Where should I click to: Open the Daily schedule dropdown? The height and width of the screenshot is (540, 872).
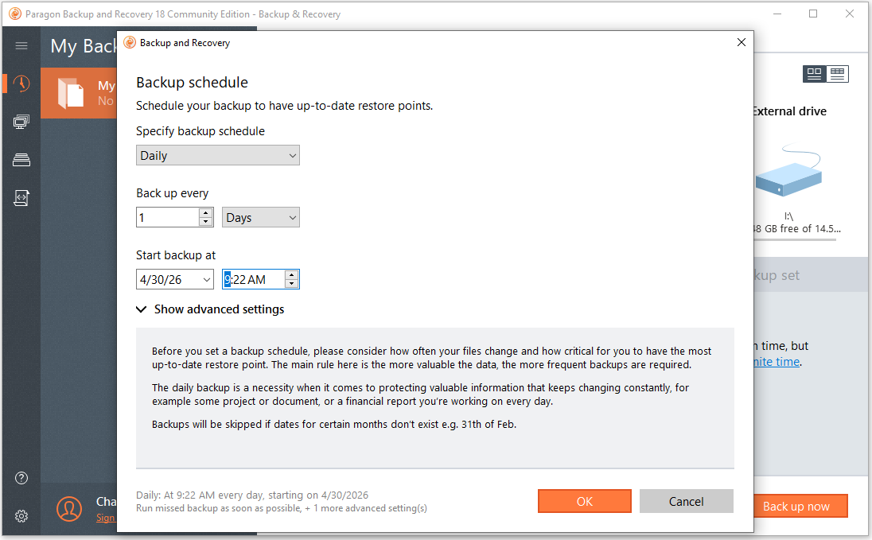point(217,156)
